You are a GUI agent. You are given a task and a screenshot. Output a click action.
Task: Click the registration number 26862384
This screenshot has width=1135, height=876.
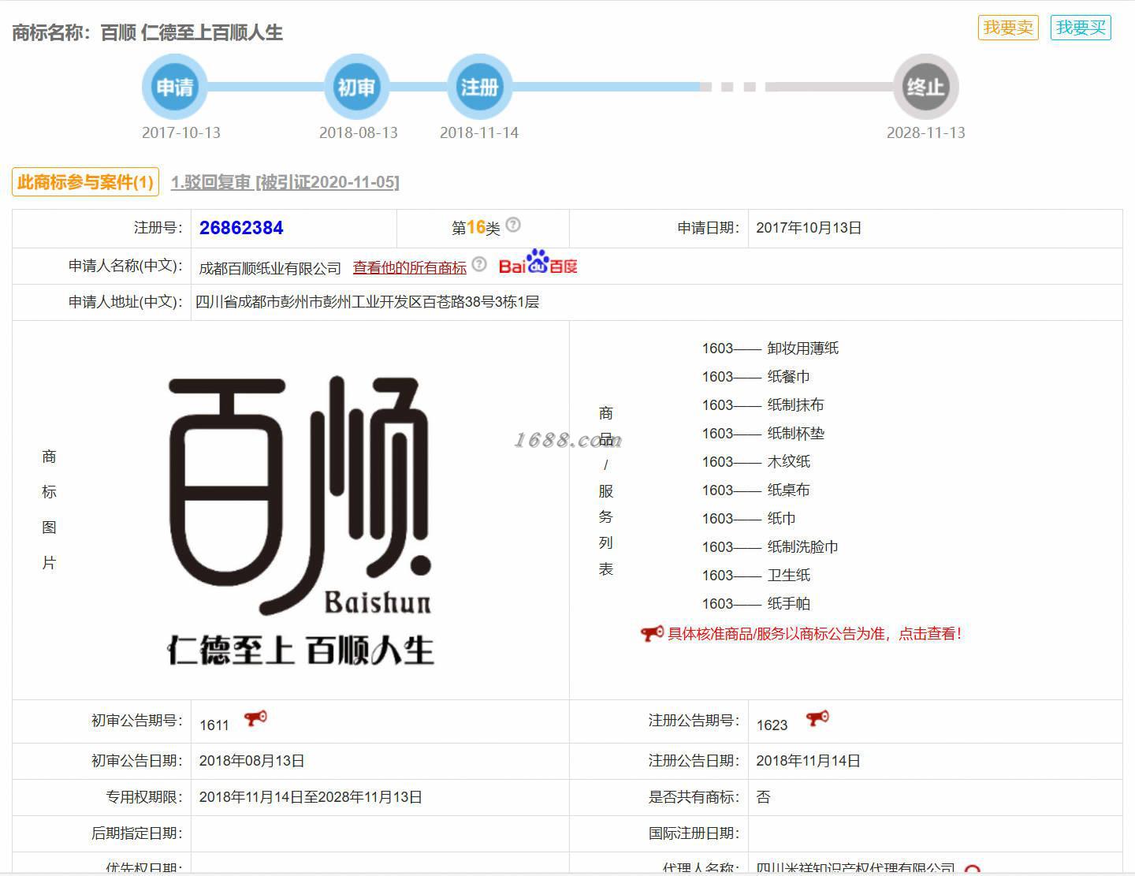tap(241, 228)
